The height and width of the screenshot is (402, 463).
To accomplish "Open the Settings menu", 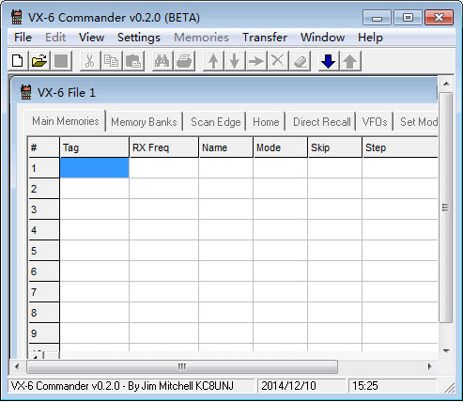I will (139, 38).
